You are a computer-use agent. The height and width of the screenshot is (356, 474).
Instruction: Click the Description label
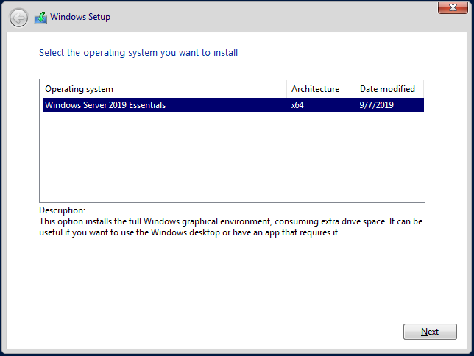point(63,210)
